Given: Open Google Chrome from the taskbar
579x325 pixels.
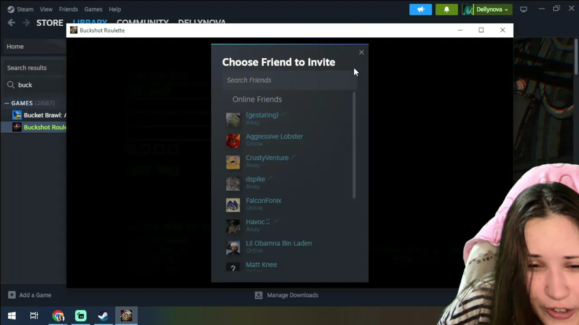Looking at the screenshot, I should pos(58,316).
